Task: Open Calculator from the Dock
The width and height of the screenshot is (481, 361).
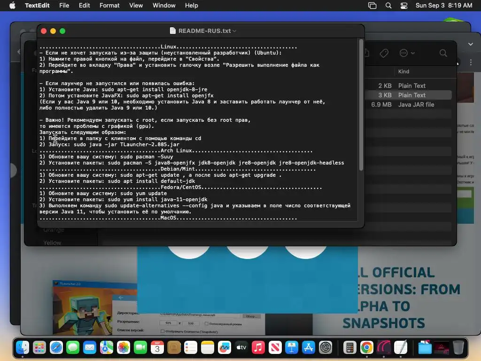Action: pyautogui.click(x=349, y=347)
